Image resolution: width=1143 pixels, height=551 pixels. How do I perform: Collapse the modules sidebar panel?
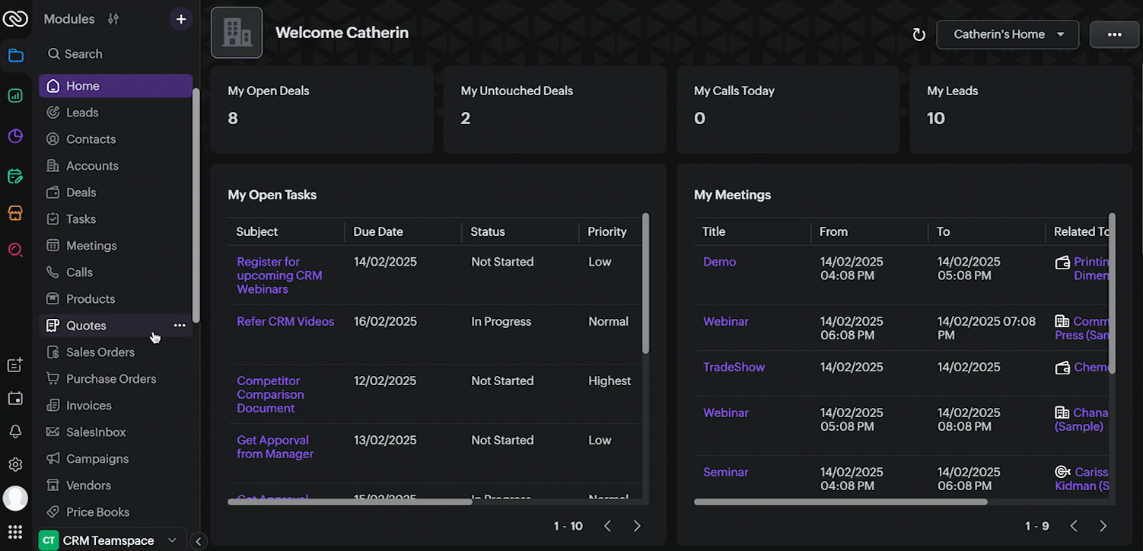(198, 541)
